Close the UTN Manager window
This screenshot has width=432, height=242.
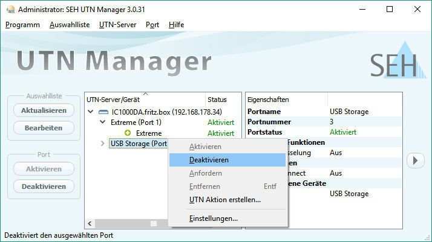point(417,9)
